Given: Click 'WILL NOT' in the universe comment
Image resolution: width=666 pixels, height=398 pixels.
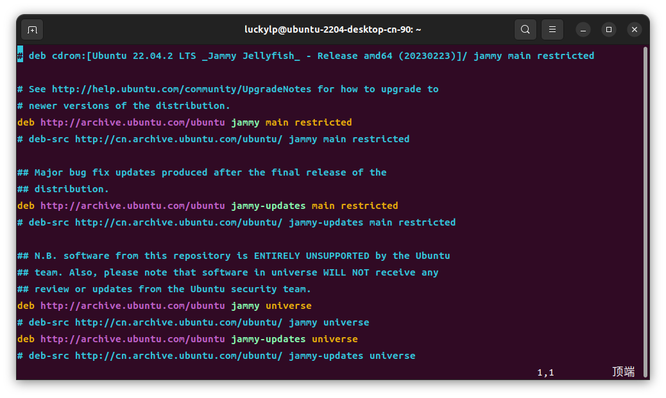Looking at the screenshot, I should [x=346, y=272].
